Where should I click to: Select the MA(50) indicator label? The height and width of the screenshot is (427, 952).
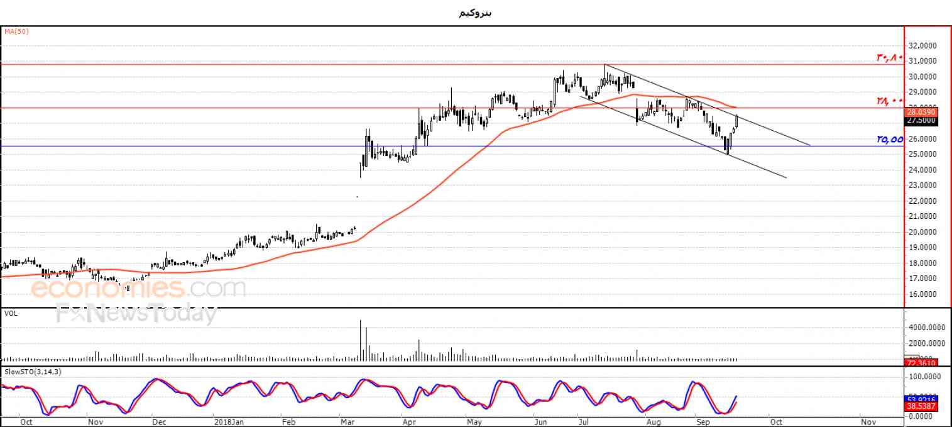[16, 31]
